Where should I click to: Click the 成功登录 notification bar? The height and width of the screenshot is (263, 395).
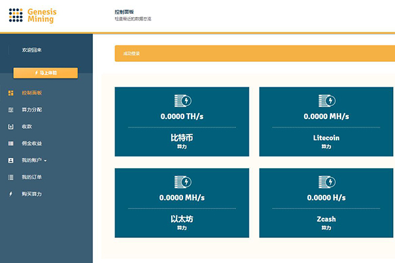(x=255, y=53)
